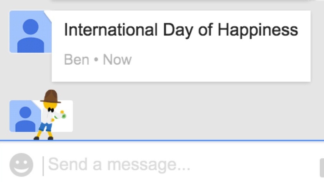This screenshot has width=324, height=182.
Task: Open the emoji picker smiley face
Action: point(21,164)
